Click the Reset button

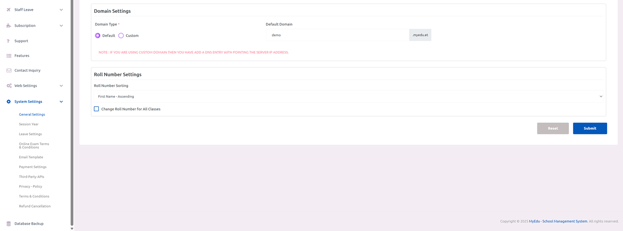(553, 129)
